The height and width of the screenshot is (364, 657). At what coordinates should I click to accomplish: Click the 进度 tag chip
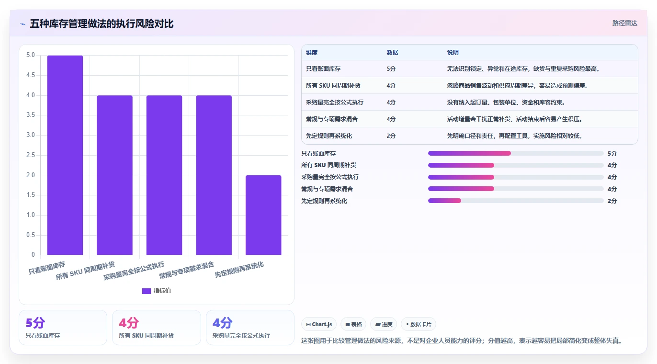(x=384, y=324)
